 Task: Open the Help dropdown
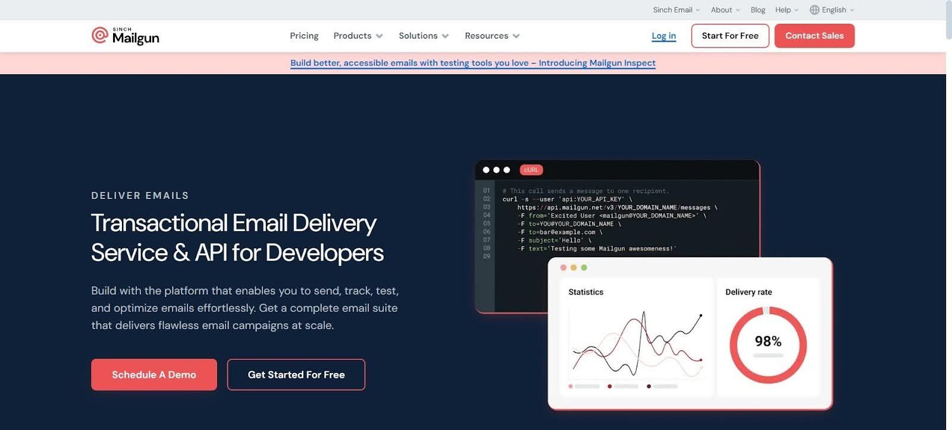pos(787,10)
